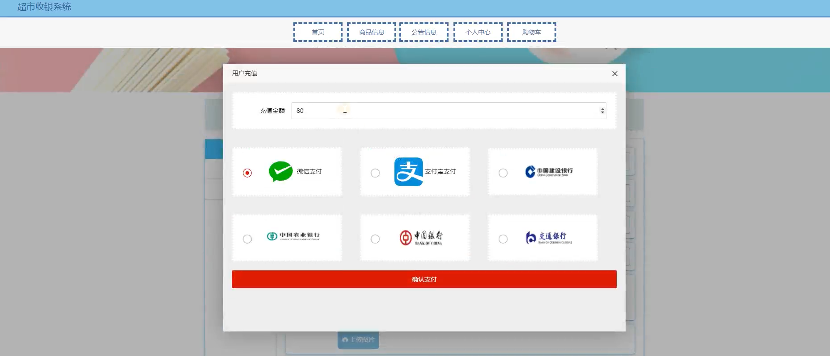The image size is (830, 356).
Task: Click the 用户充值 dialog title text
Action: pos(245,73)
